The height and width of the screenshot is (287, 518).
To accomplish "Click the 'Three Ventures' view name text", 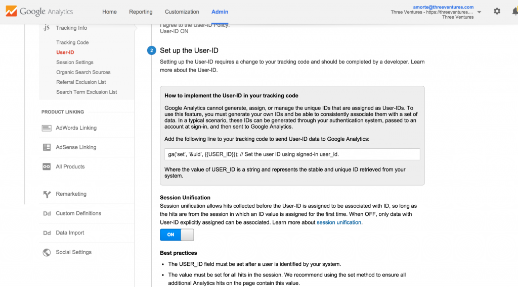I will tap(457, 17).
